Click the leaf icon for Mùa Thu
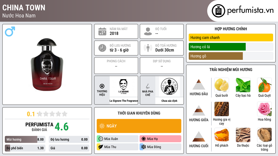Viewport: 278px width, 156px height. [x=101, y=147]
